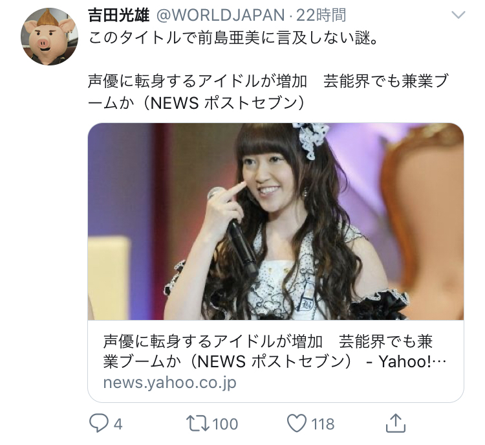Tap the share upload icon
The image size is (485, 445).
click(396, 423)
